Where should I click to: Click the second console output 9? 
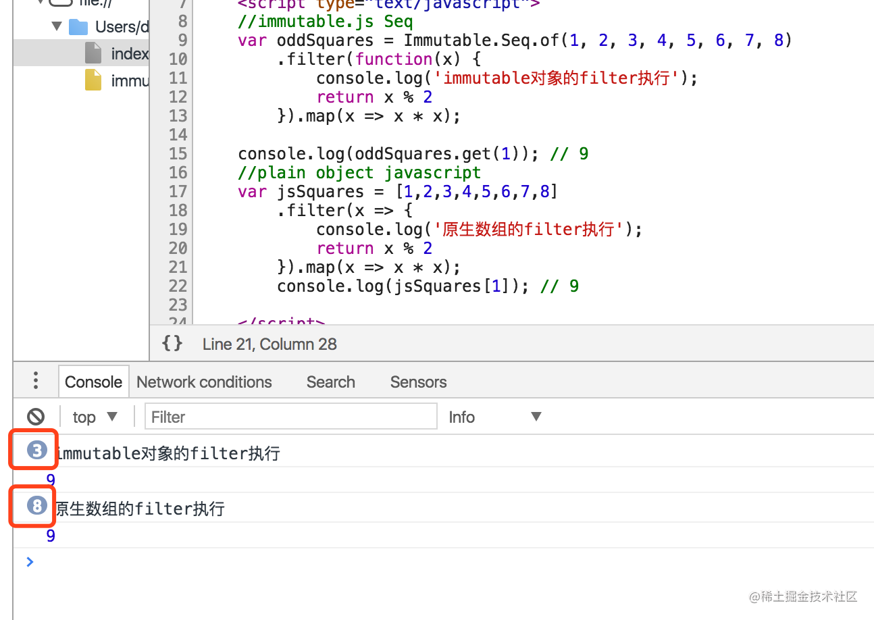[51, 536]
